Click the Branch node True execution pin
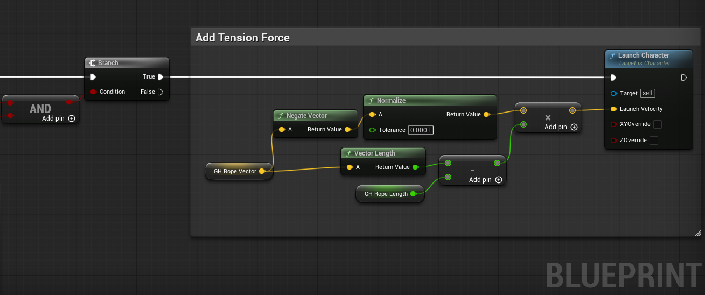This screenshot has height=295, width=705. pyautogui.click(x=160, y=77)
